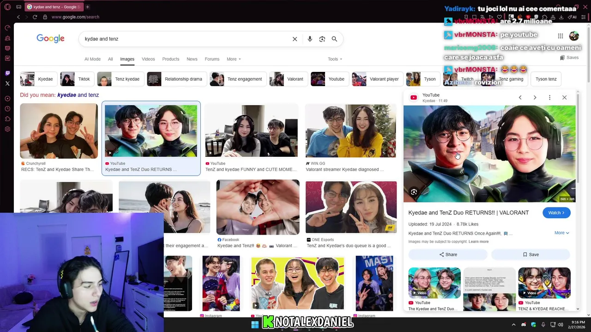Open the News tab
Viewport: 591px width, 332px height.
click(x=192, y=59)
